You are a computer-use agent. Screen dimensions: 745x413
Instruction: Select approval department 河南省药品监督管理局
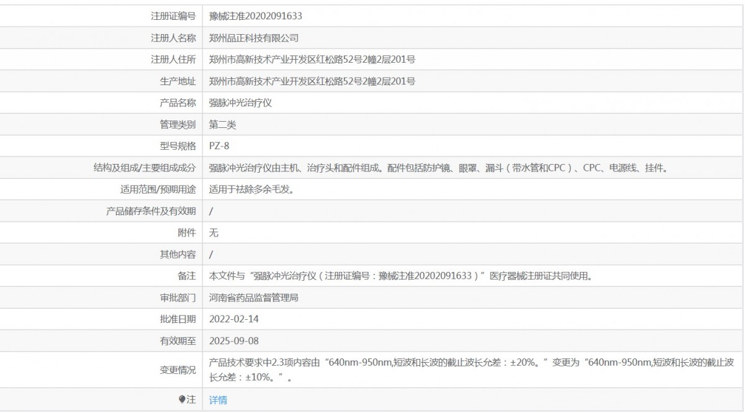(x=254, y=297)
